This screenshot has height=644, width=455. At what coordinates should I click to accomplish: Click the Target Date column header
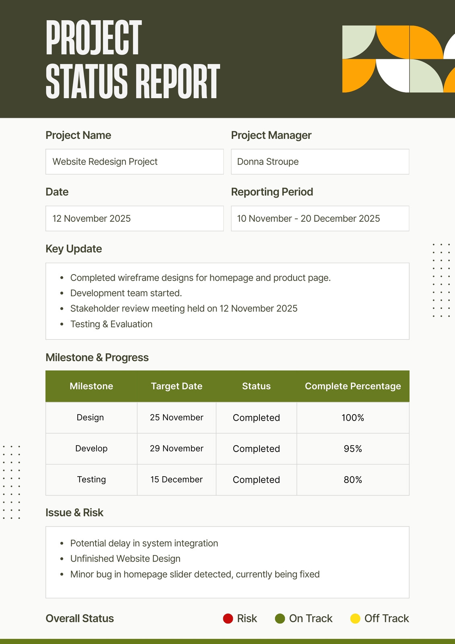coord(177,386)
